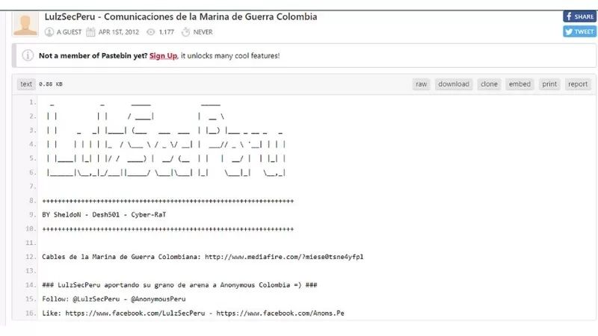Screen dimensions: 598x336
Task: Click the small user icon beside A GUEST
Action: point(49,32)
